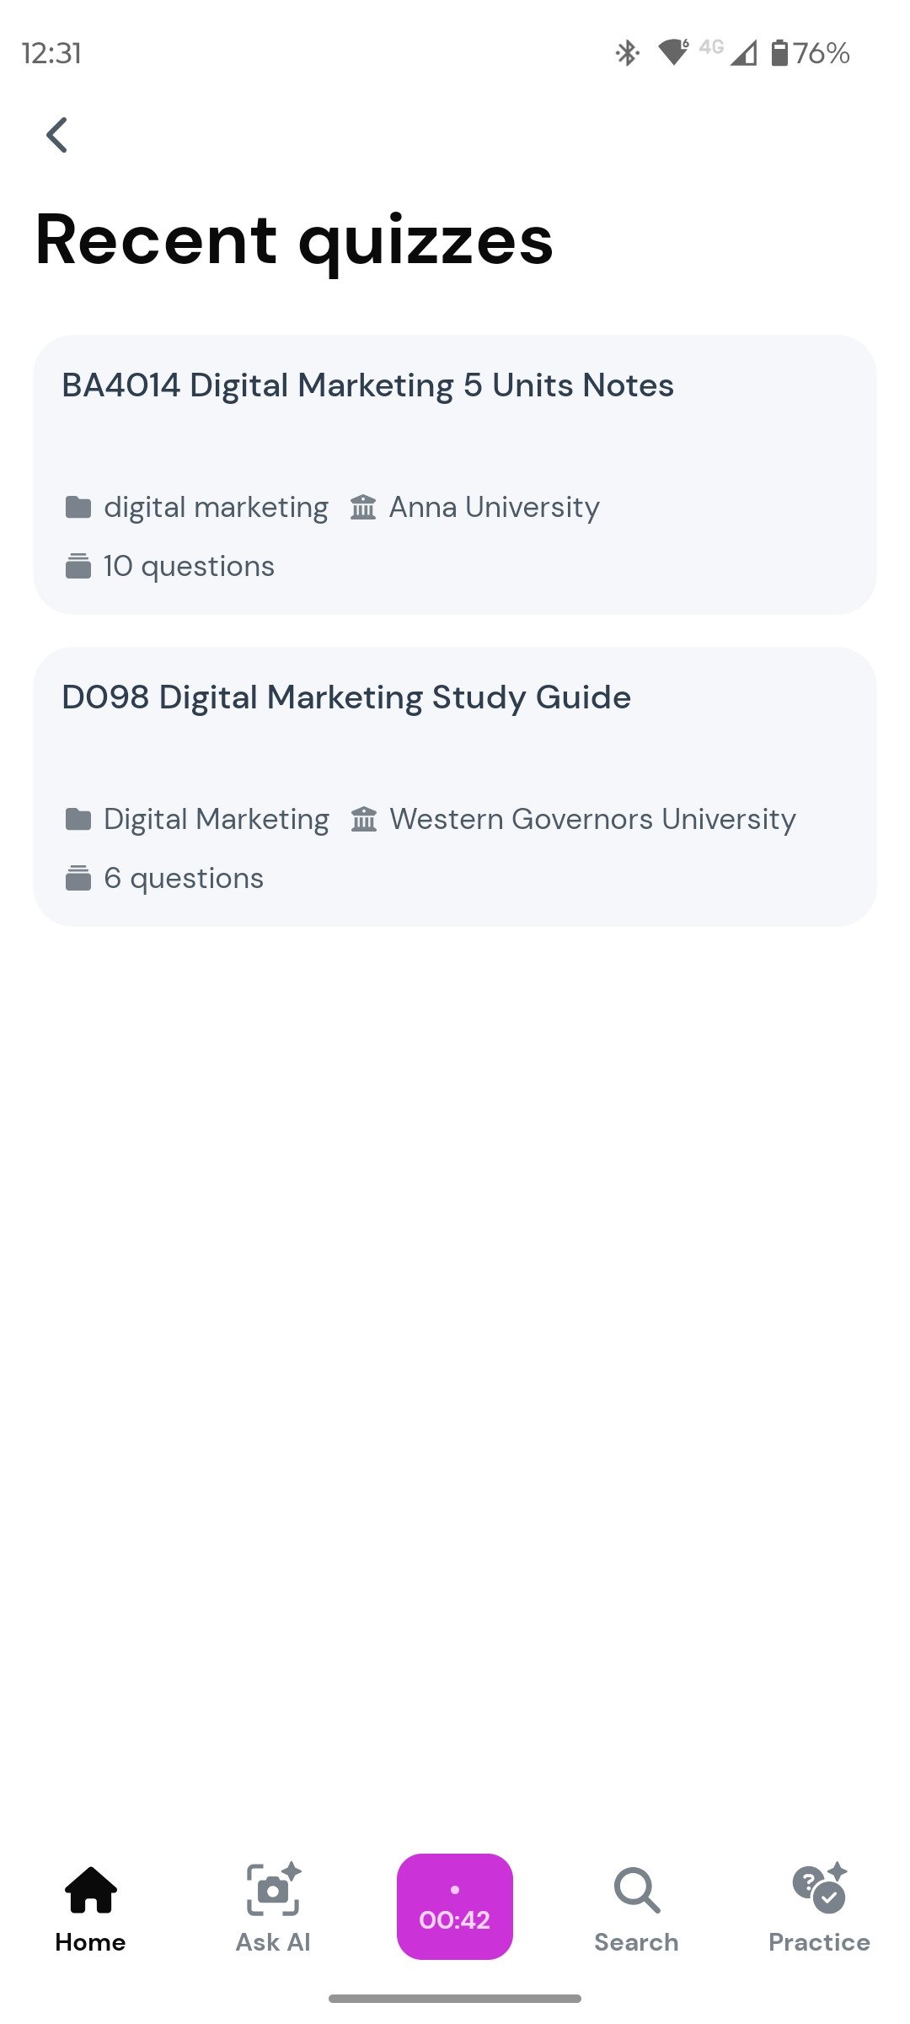Tap the pink 00:42 timer button

tap(455, 1906)
